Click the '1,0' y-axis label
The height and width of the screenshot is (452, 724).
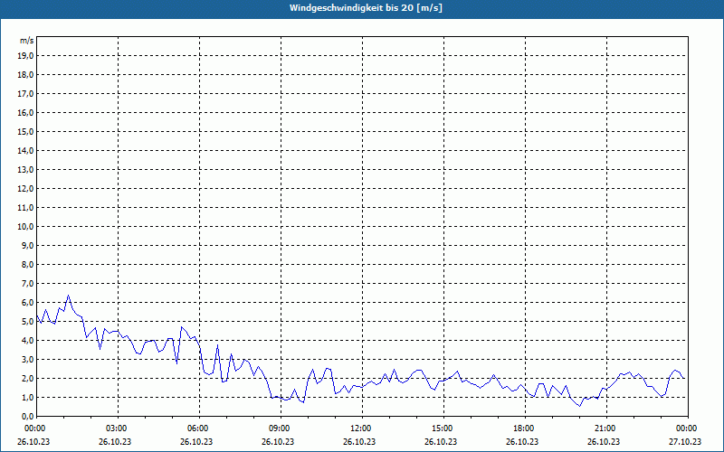click(x=27, y=397)
